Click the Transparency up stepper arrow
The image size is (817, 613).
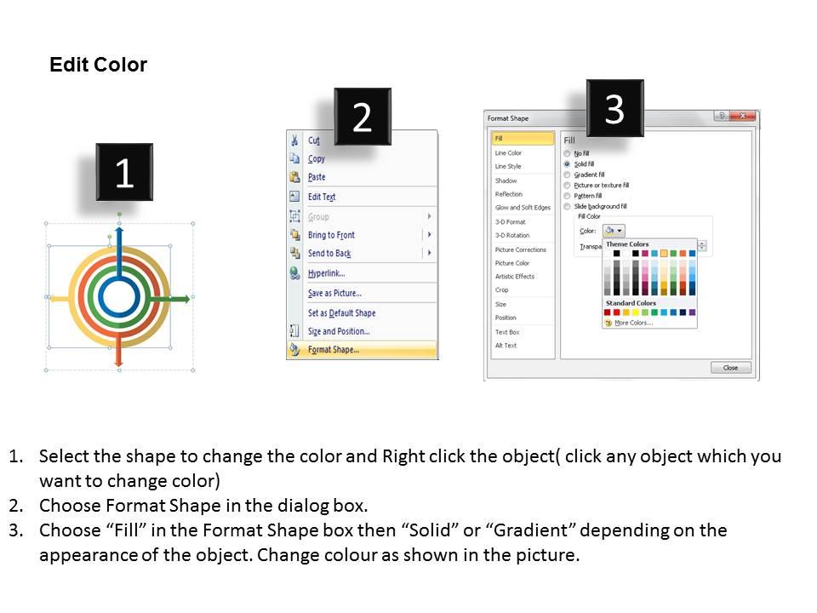pos(702,243)
